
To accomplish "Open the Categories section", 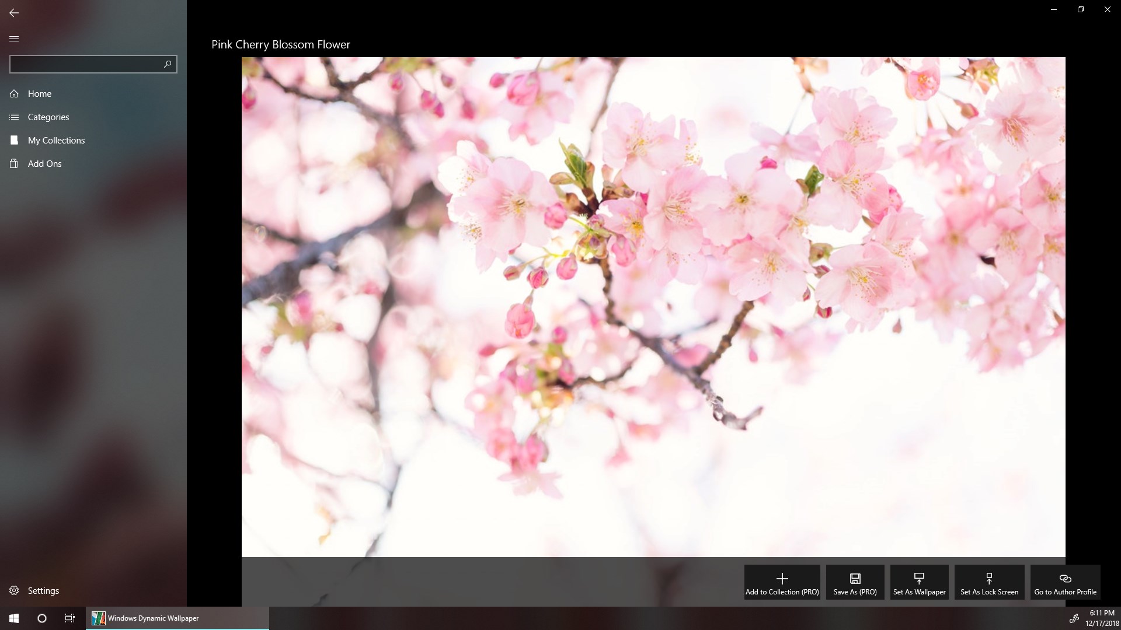I will click(x=48, y=117).
